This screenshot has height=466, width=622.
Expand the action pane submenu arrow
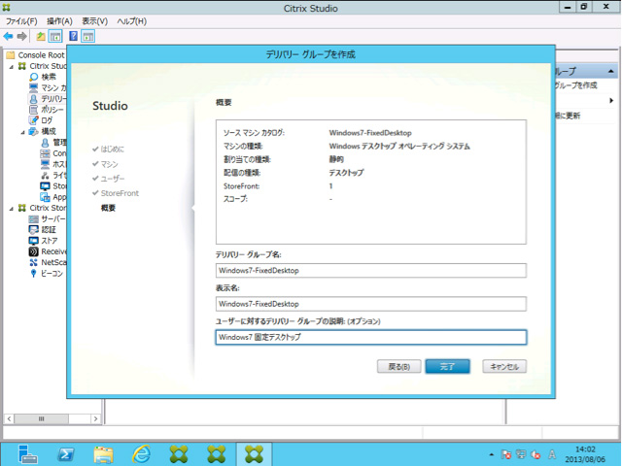[x=611, y=101]
